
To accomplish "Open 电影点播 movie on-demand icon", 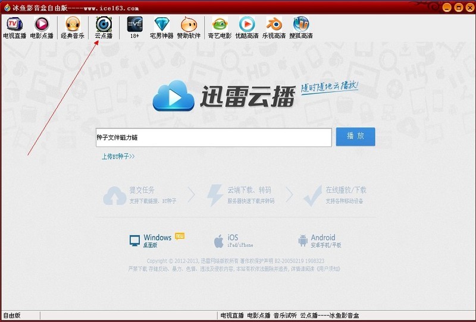I will (x=42, y=27).
